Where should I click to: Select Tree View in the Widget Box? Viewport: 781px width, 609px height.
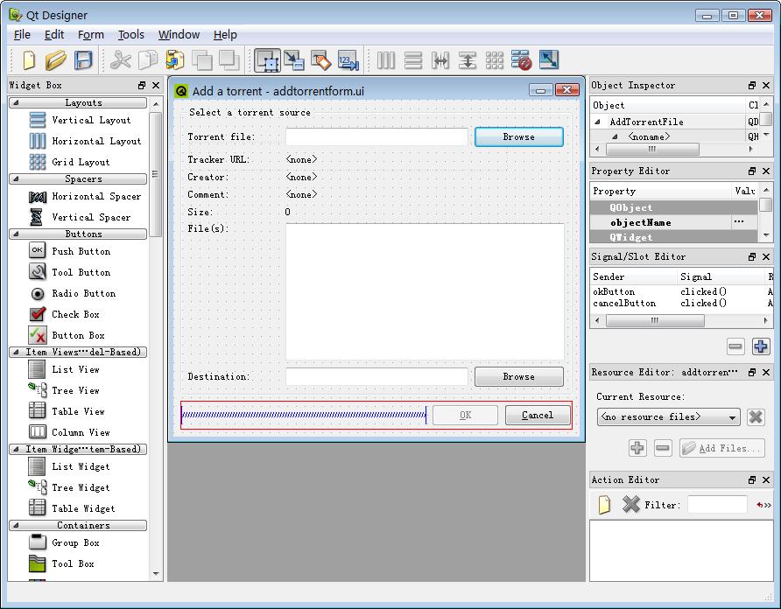point(64,390)
